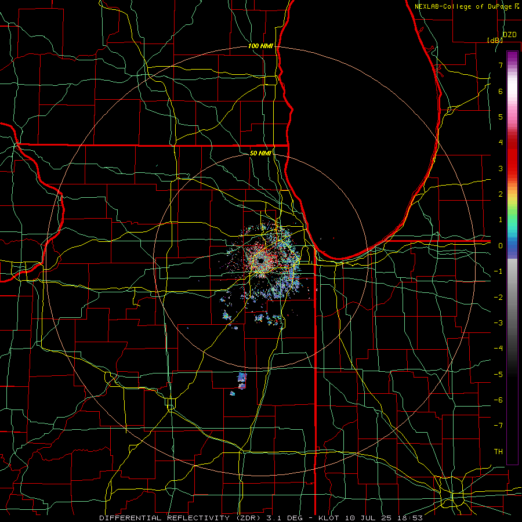522x522 pixels.
Task: Click the 2 value on the color scale
Action: [501, 194]
